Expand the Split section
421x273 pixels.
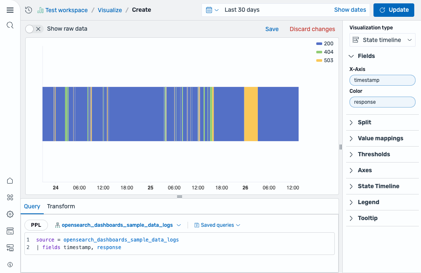point(364,122)
